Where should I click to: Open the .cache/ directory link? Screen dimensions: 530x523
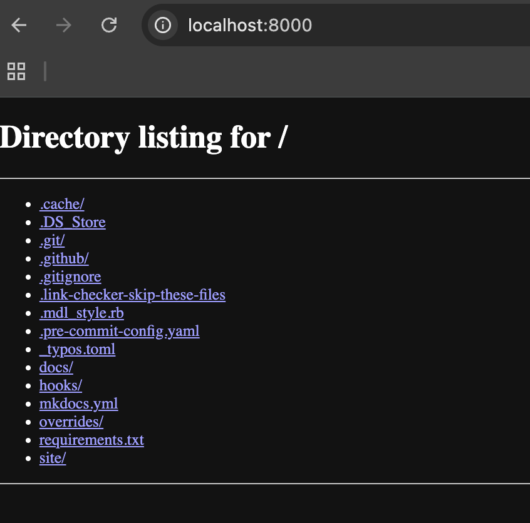coord(61,204)
